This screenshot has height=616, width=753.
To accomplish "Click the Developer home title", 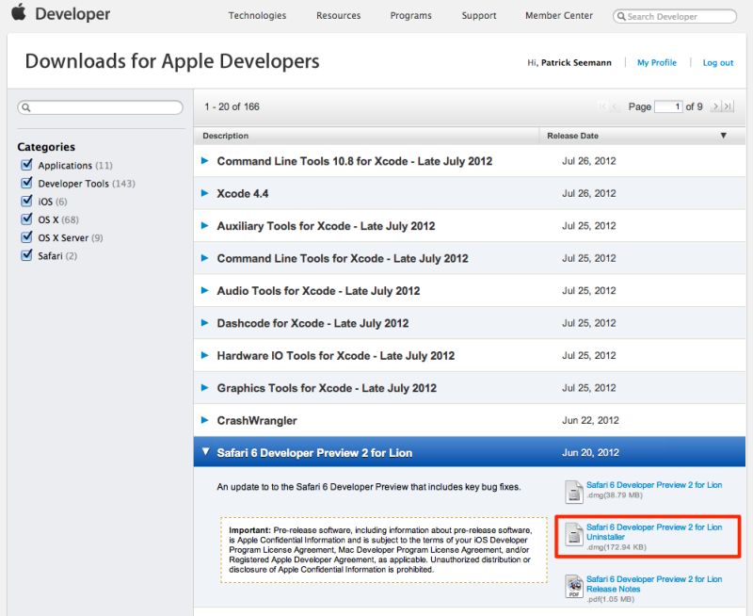I will coord(72,14).
